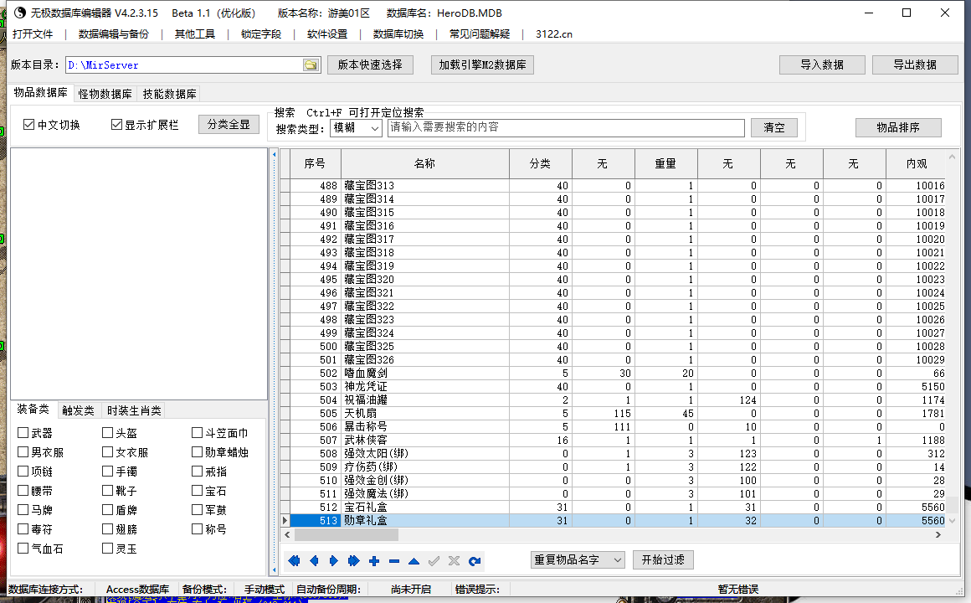This screenshot has height=603, width=971.
Task: Click the app logo icon in title bar
Action: point(20,13)
